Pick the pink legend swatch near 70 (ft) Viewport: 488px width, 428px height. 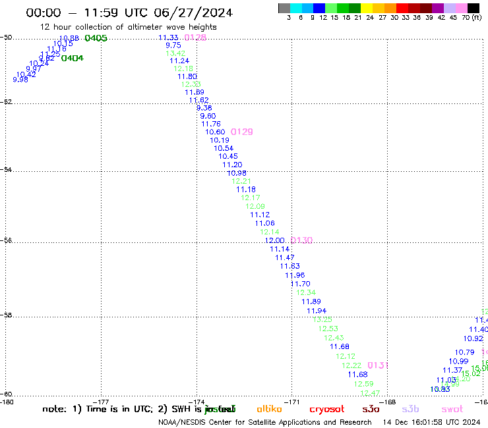click(x=461, y=8)
